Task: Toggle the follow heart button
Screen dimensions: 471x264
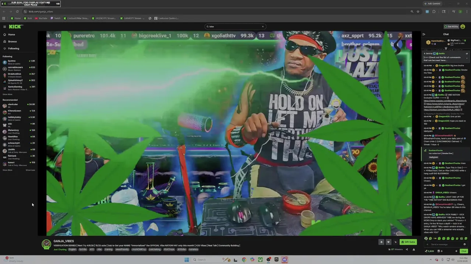Action: [x=388, y=242]
